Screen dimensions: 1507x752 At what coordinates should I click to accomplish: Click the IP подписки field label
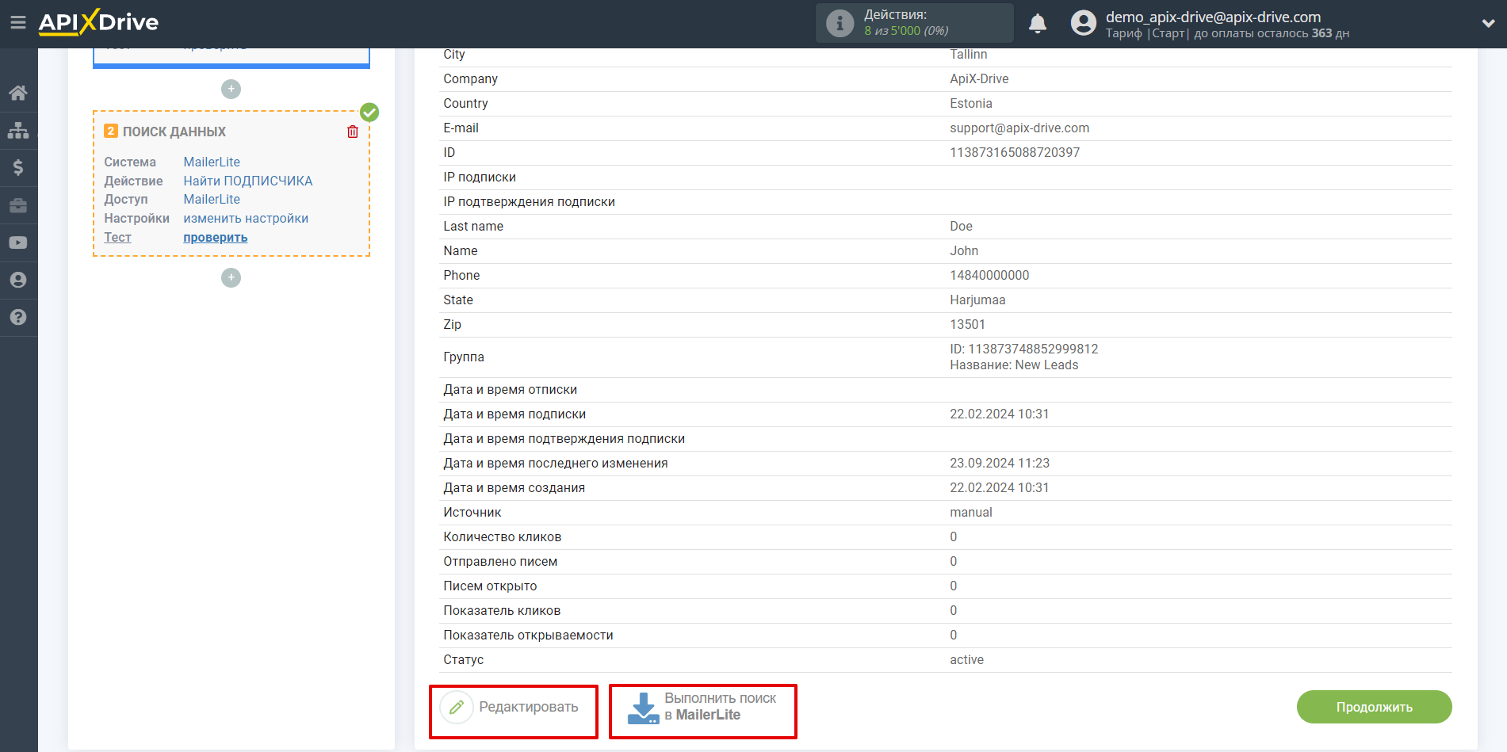[480, 178]
